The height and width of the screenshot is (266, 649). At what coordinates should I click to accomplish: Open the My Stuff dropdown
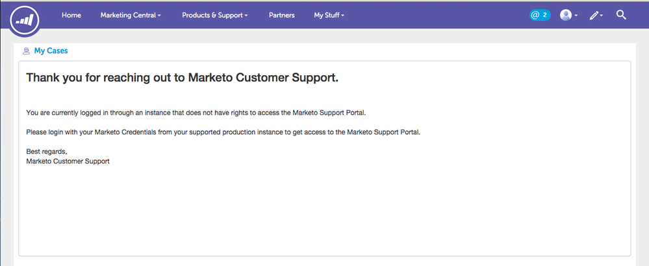point(329,15)
